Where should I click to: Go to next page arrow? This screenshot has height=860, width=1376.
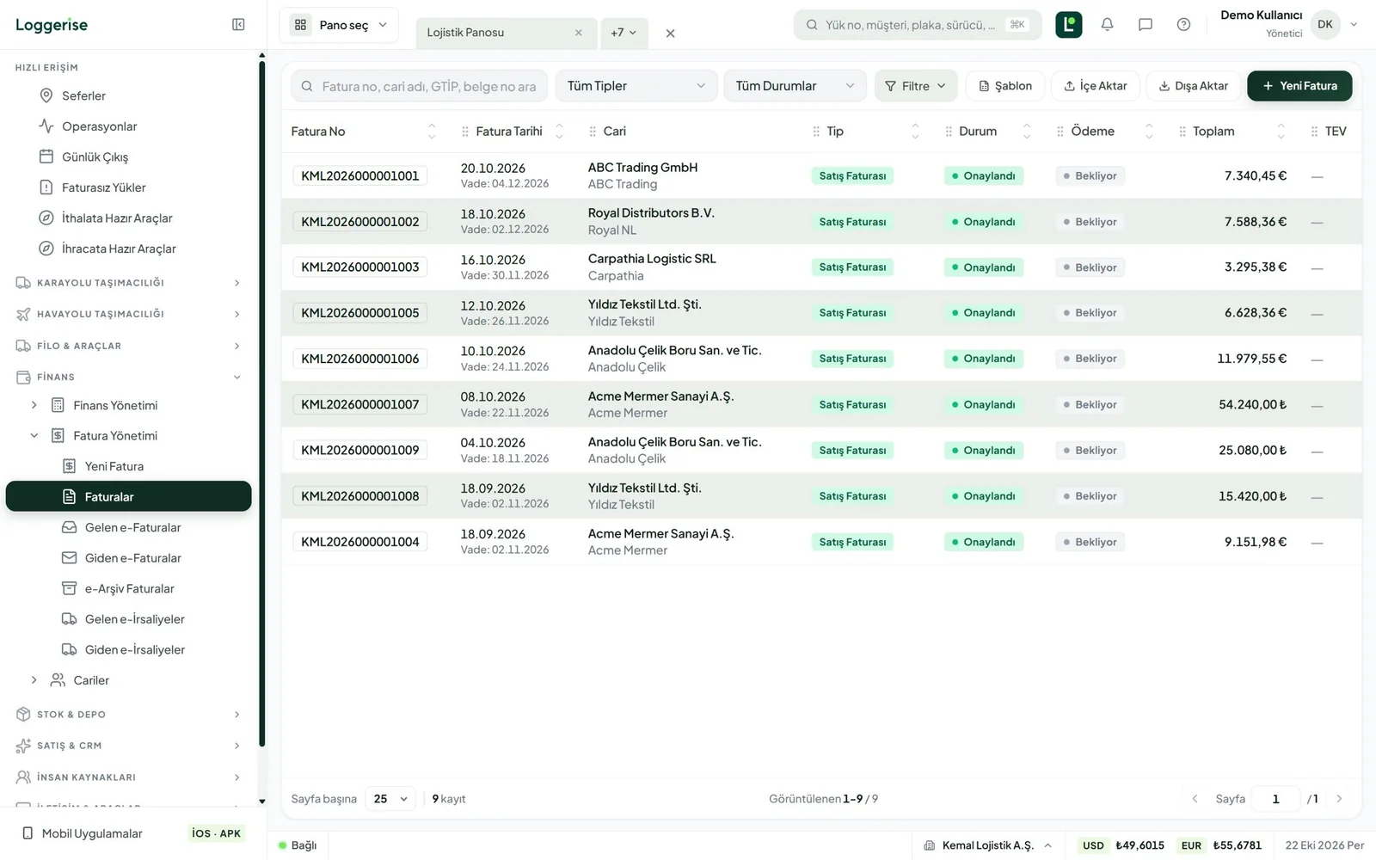(x=1339, y=799)
